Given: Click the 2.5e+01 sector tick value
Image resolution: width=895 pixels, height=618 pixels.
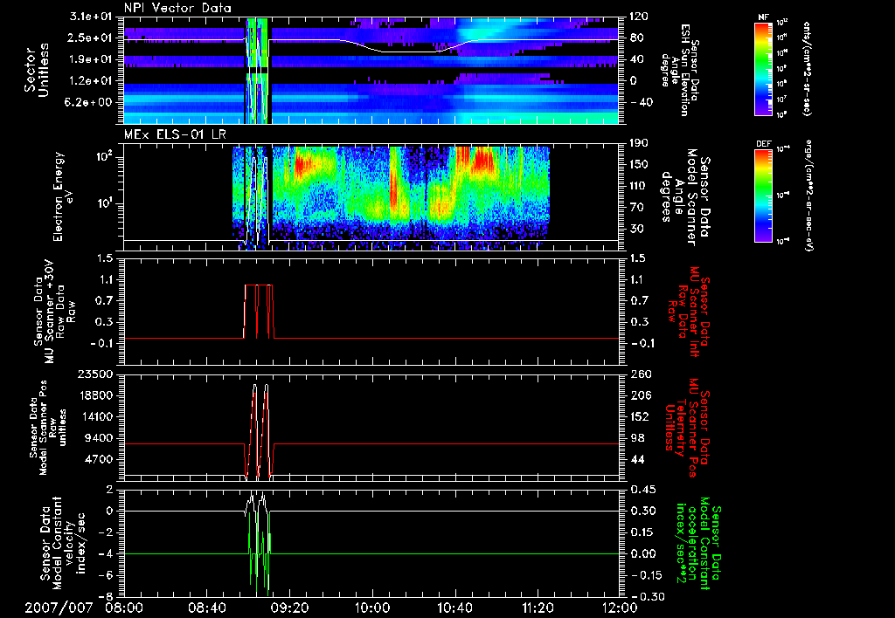Looking at the screenshot, I should point(90,38).
